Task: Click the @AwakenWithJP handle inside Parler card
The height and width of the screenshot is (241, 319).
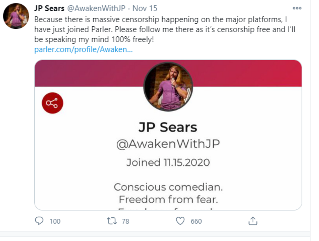Action: (x=168, y=144)
